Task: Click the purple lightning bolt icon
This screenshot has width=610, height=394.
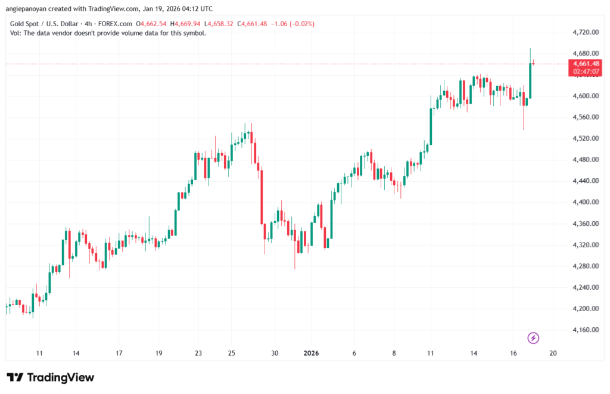Action: (534, 338)
